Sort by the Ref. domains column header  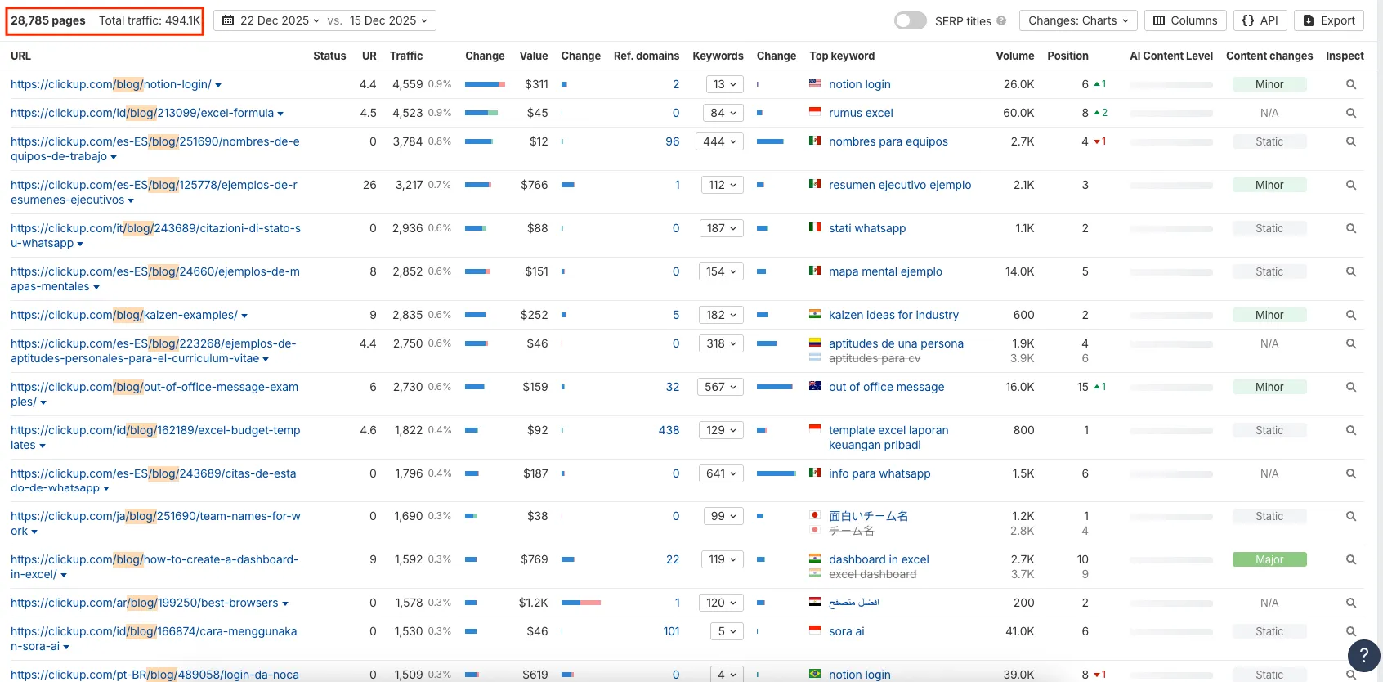pos(646,56)
